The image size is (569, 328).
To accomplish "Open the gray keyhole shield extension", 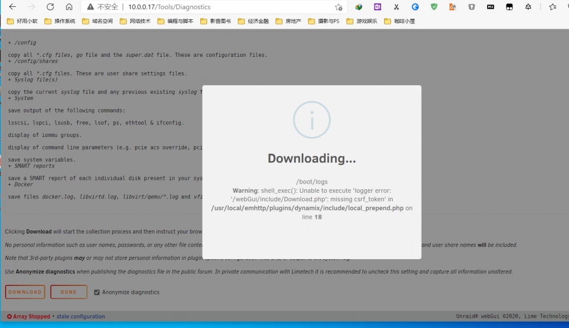I will pos(471,7).
